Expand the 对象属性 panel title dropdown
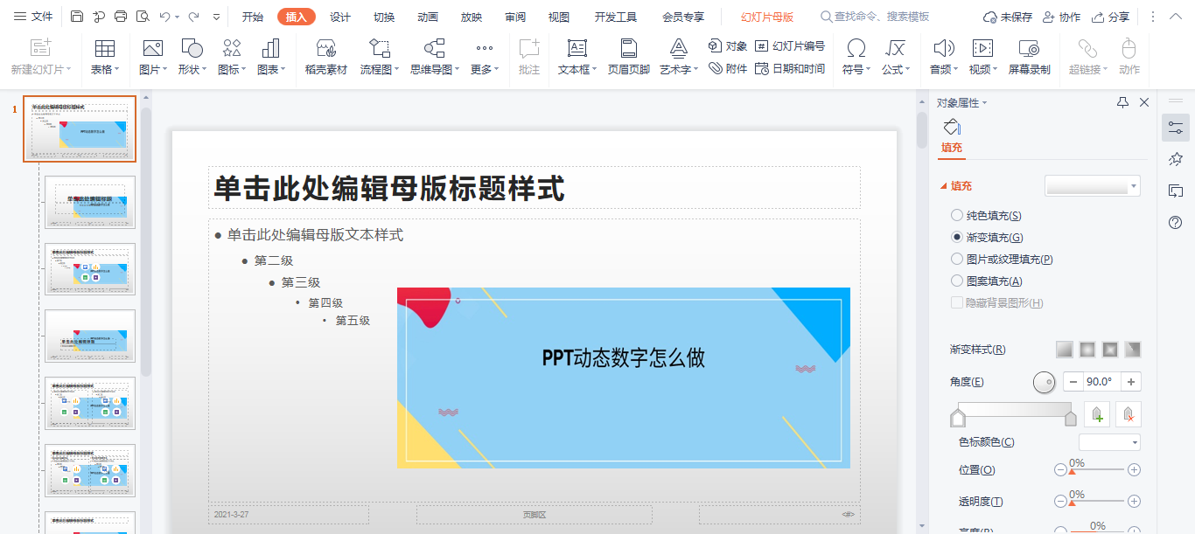Image resolution: width=1195 pixels, height=534 pixels. tap(985, 103)
